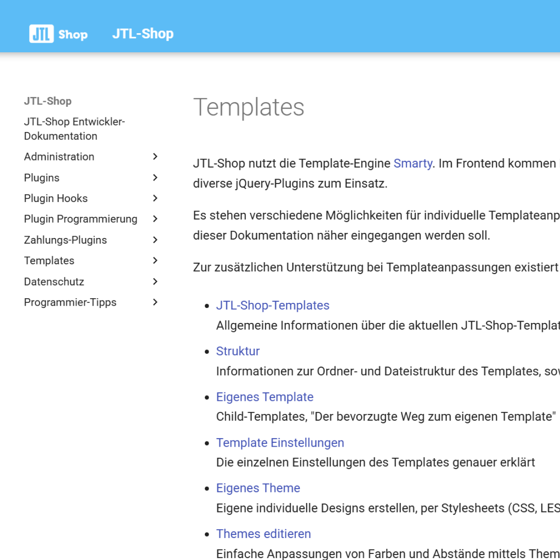Select Programmier-Tipps in the sidebar
Viewport: 560px width, 560px height.
tap(70, 302)
